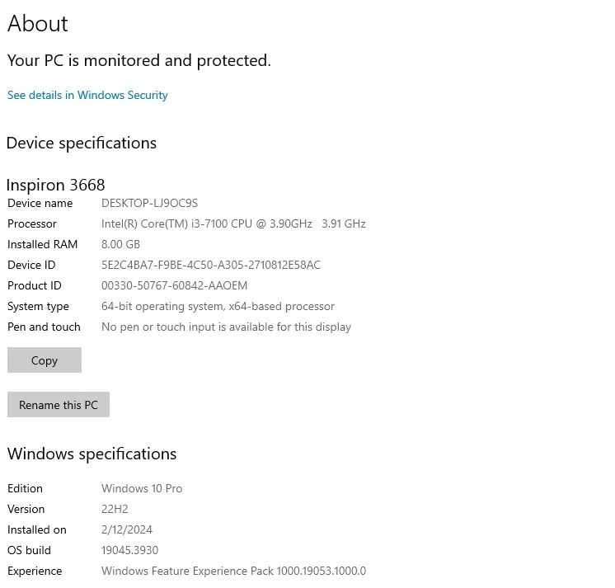Select the device name DESKTOP-LJ9OC9S

click(x=149, y=203)
